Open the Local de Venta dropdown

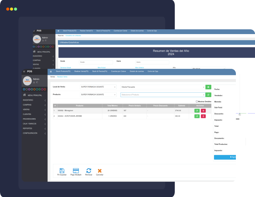pos(98,87)
